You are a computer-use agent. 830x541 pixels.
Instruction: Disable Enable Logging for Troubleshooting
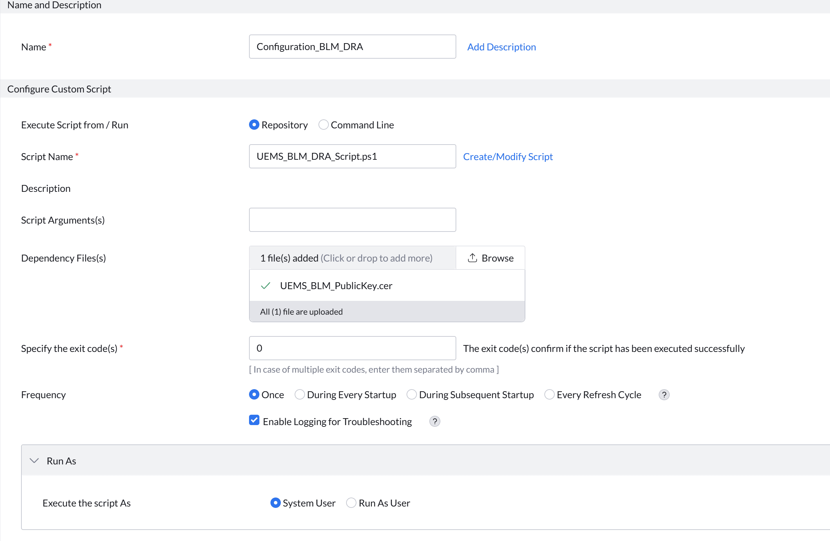[254, 421]
